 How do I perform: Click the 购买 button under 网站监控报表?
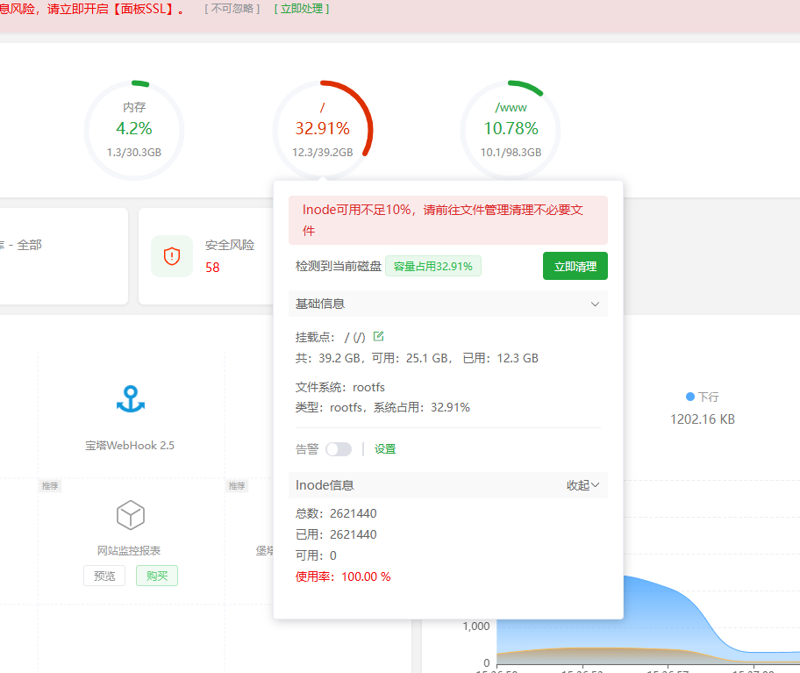[157, 576]
